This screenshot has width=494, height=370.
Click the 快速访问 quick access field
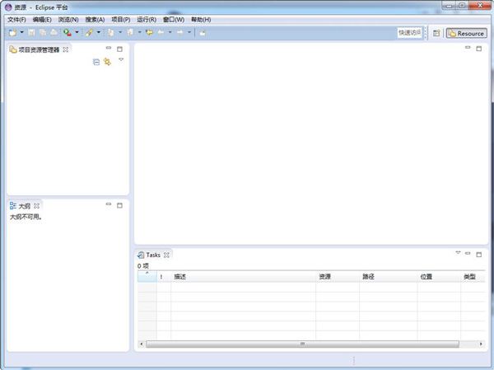(409, 33)
